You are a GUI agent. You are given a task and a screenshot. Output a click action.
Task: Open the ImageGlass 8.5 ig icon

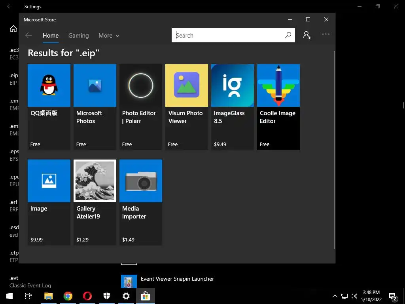[x=233, y=85]
